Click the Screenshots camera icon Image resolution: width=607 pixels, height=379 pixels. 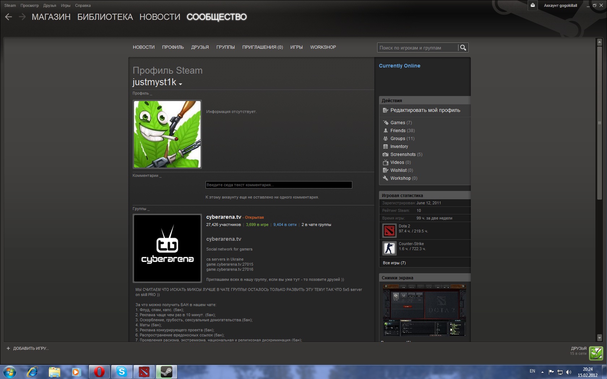pyautogui.click(x=386, y=154)
